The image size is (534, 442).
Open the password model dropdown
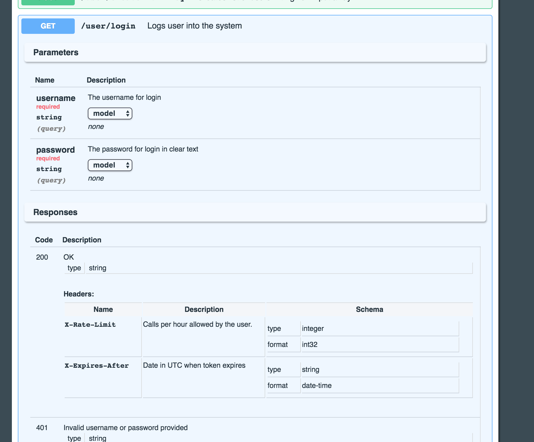110,165
